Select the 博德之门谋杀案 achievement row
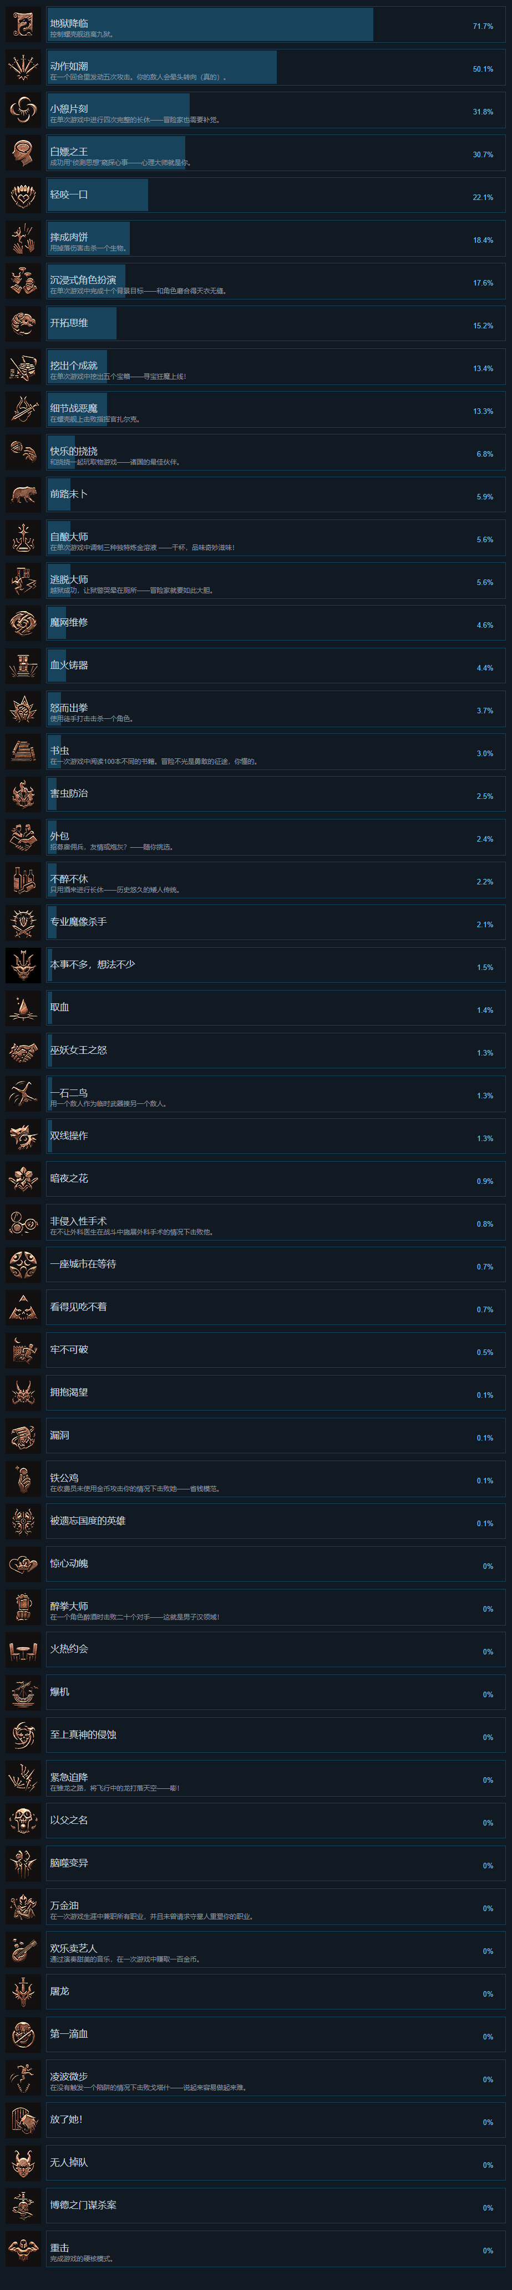 click(x=276, y=2204)
